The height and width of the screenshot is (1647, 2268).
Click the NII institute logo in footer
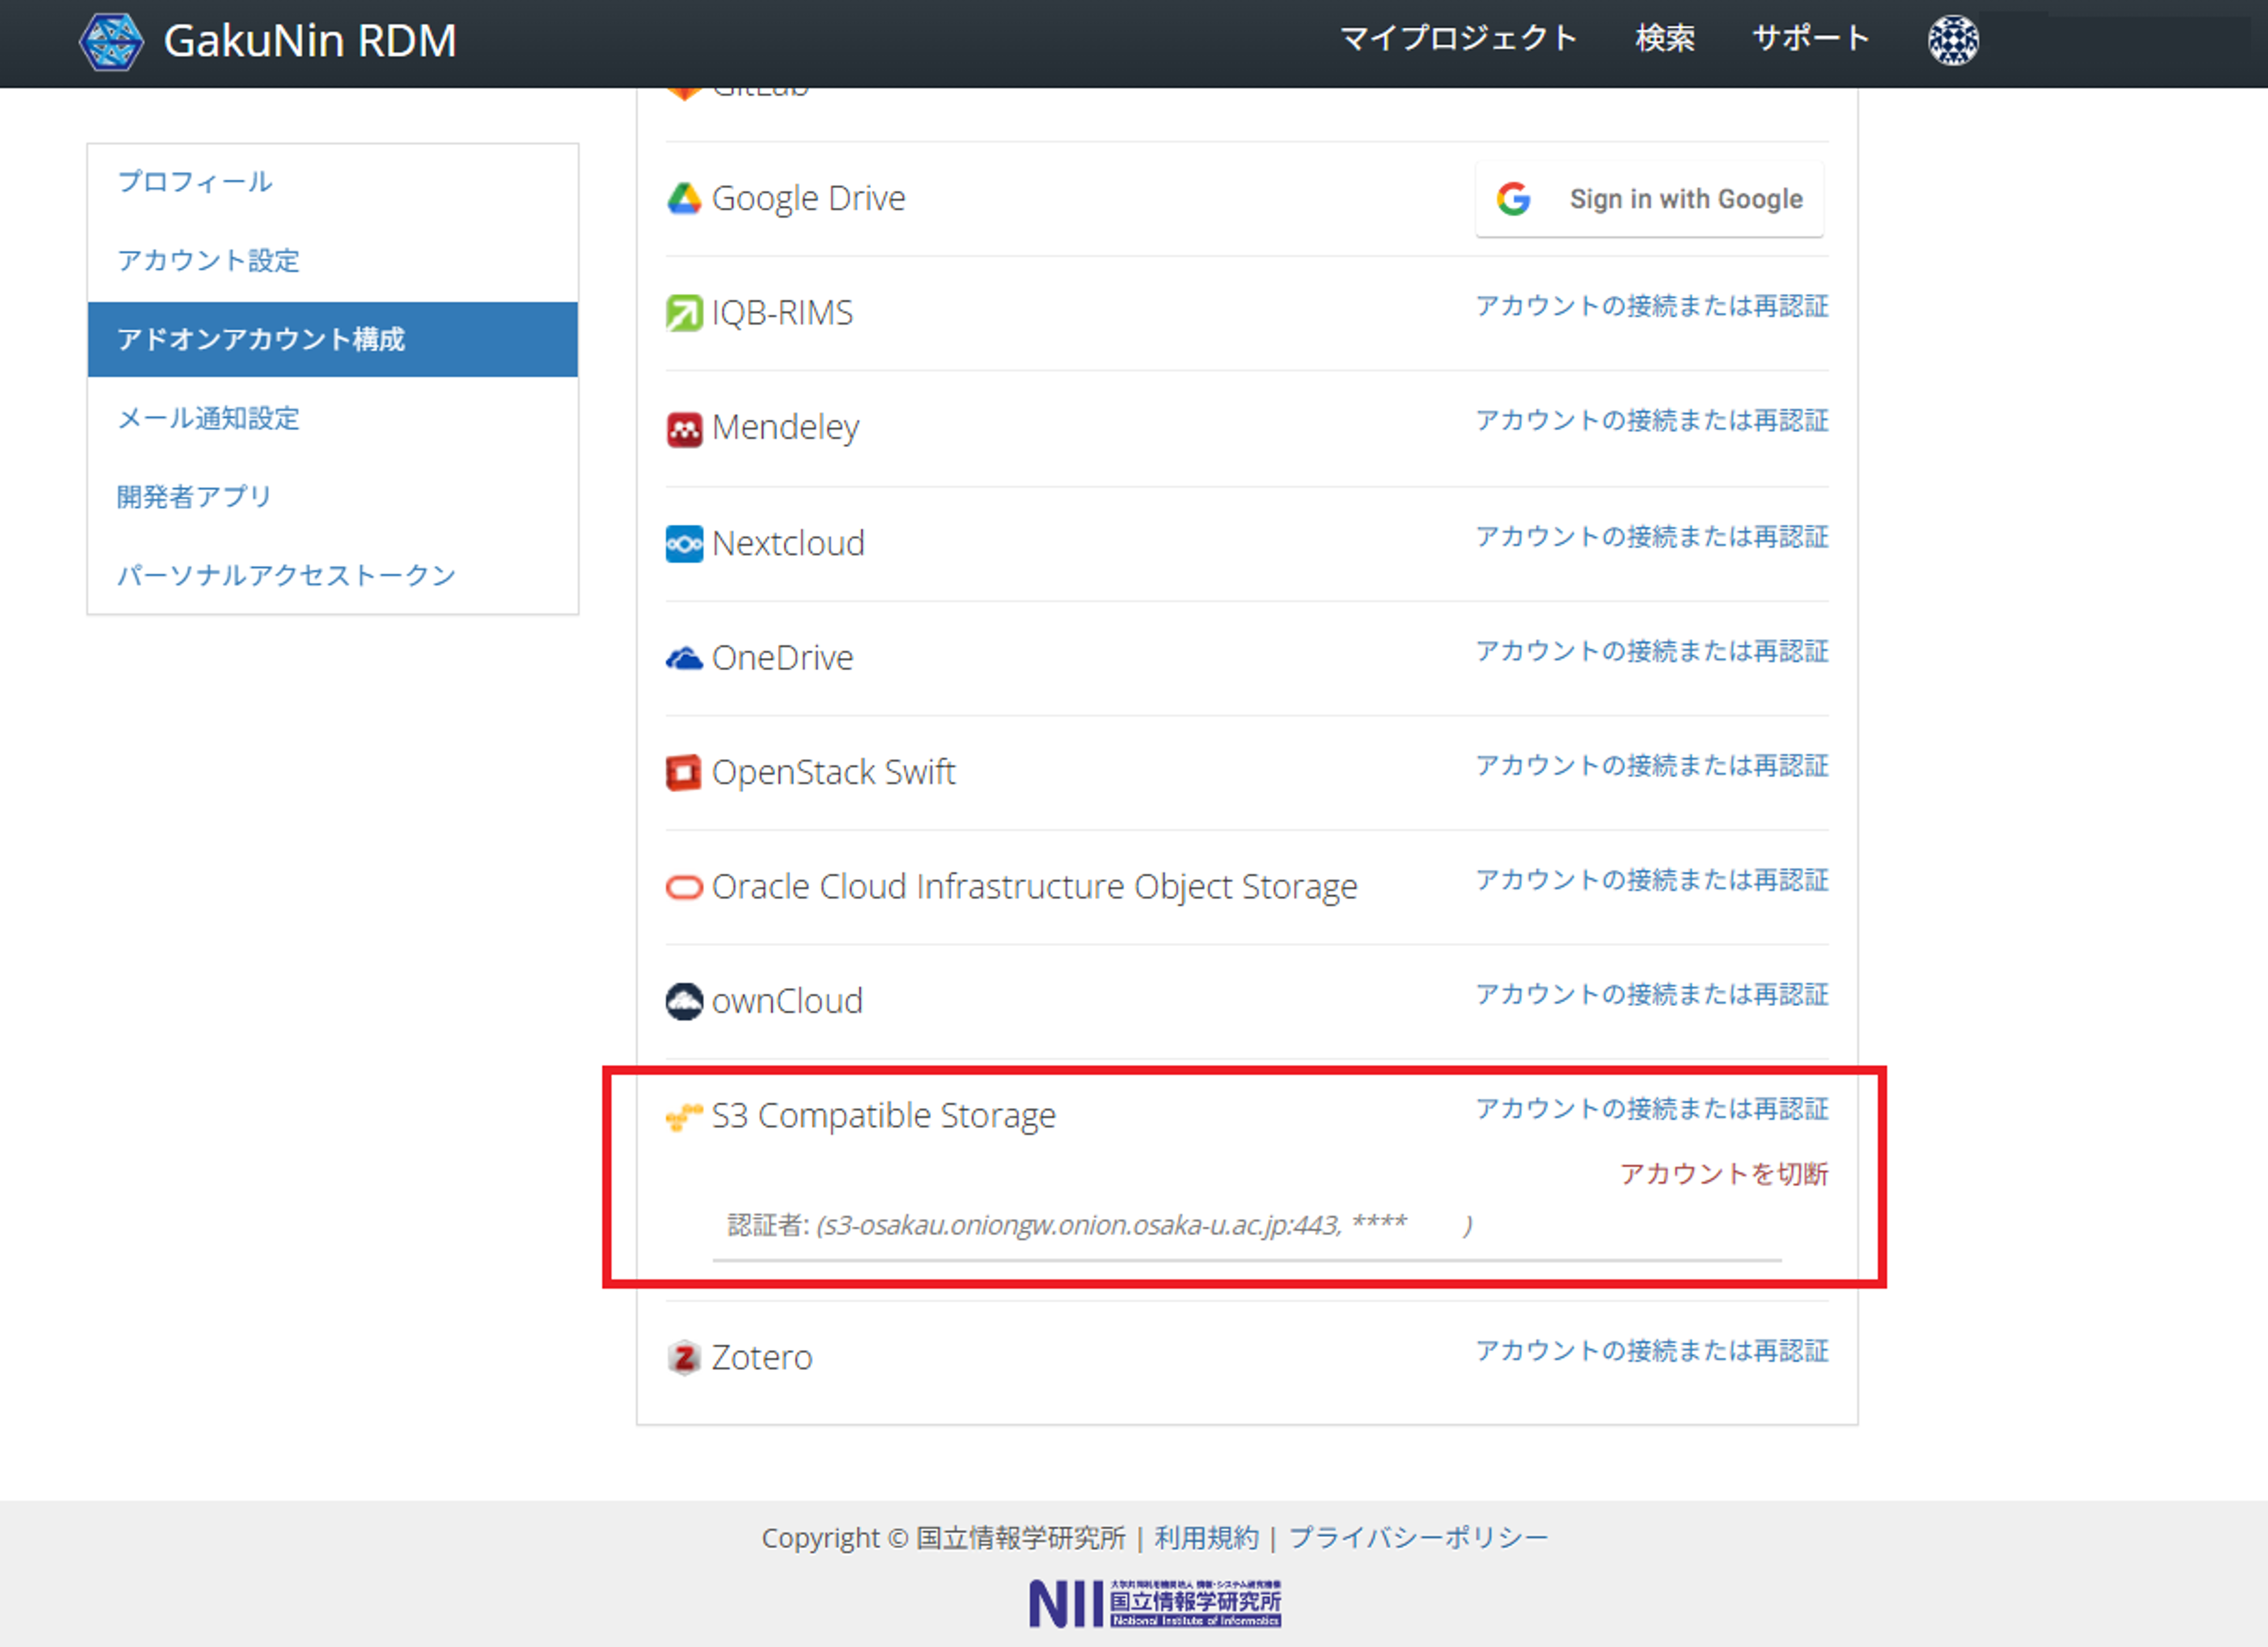pyautogui.click(x=1155, y=1603)
